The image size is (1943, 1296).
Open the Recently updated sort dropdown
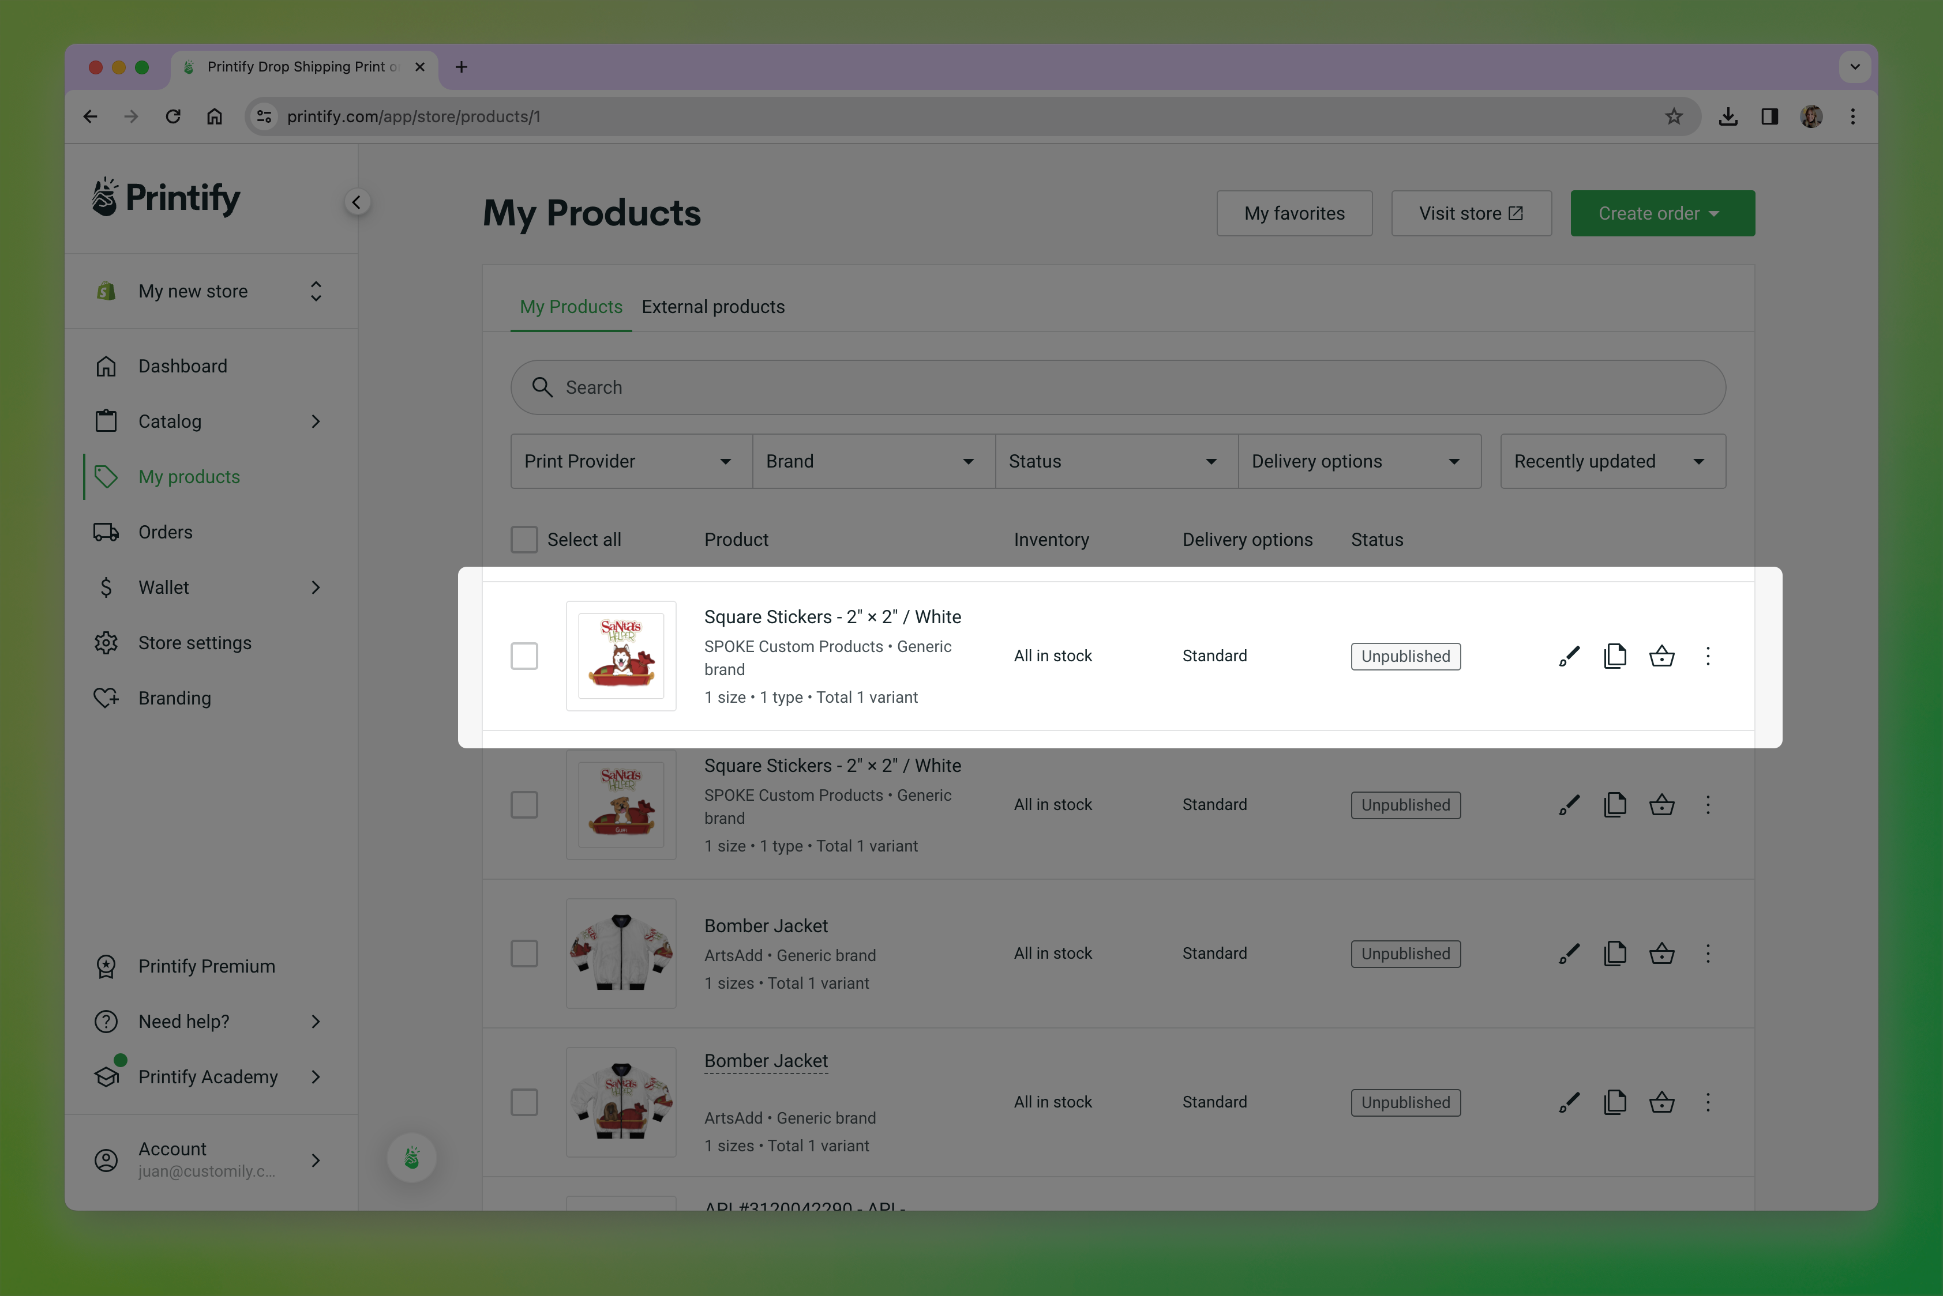[x=1611, y=461]
